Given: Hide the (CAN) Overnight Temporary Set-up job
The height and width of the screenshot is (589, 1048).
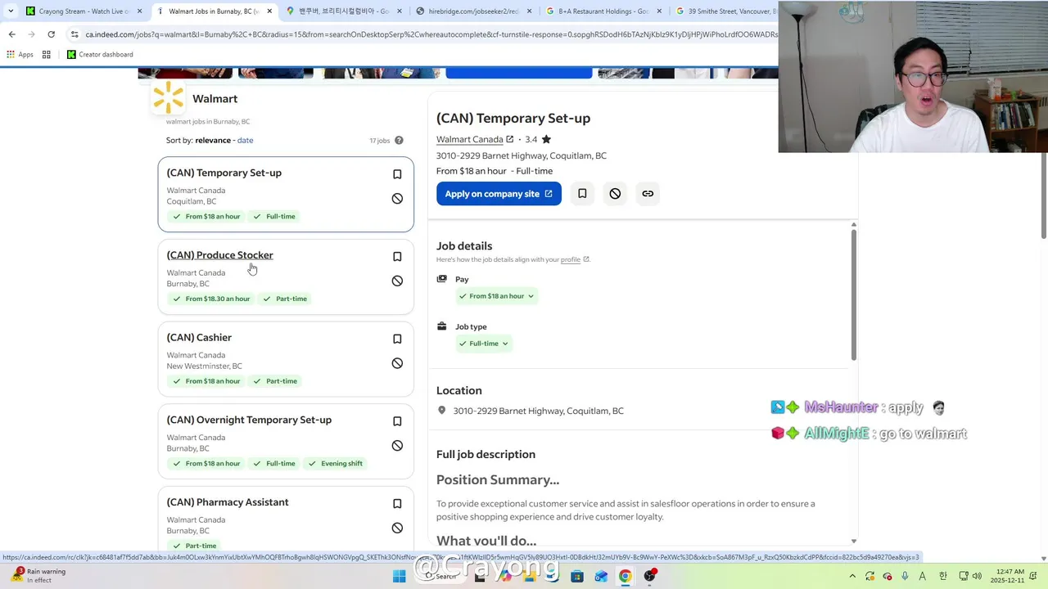Looking at the screenshot, I should (397, 446).
